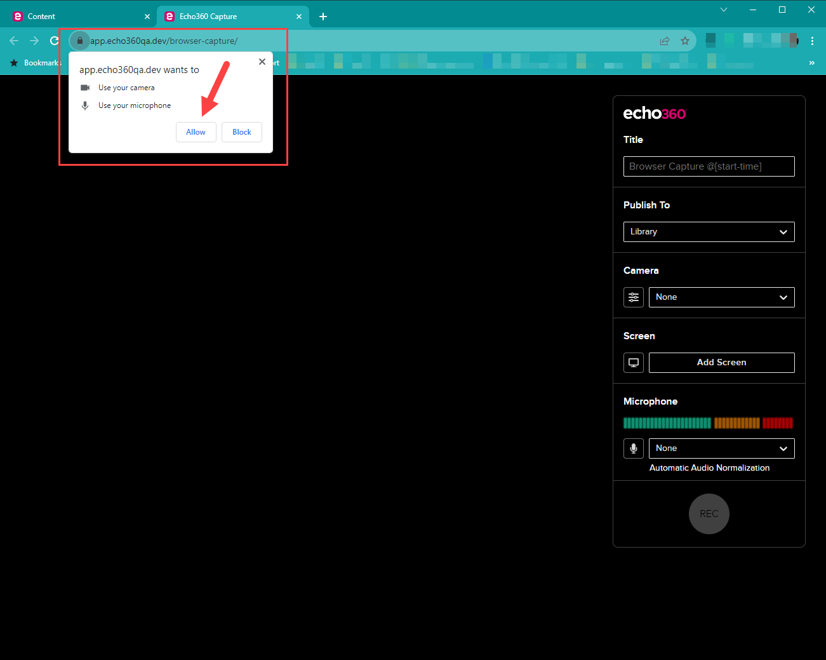The width and height of the screenshot is (826, 660).
Task: Open the Microphone None dropdown
Action: pyautogui.click(x=721, y=448)
